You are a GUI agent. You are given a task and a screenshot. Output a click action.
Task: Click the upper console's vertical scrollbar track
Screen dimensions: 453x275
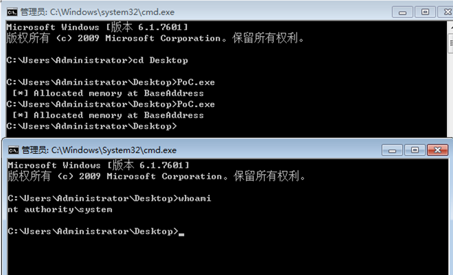click(450, 92)
